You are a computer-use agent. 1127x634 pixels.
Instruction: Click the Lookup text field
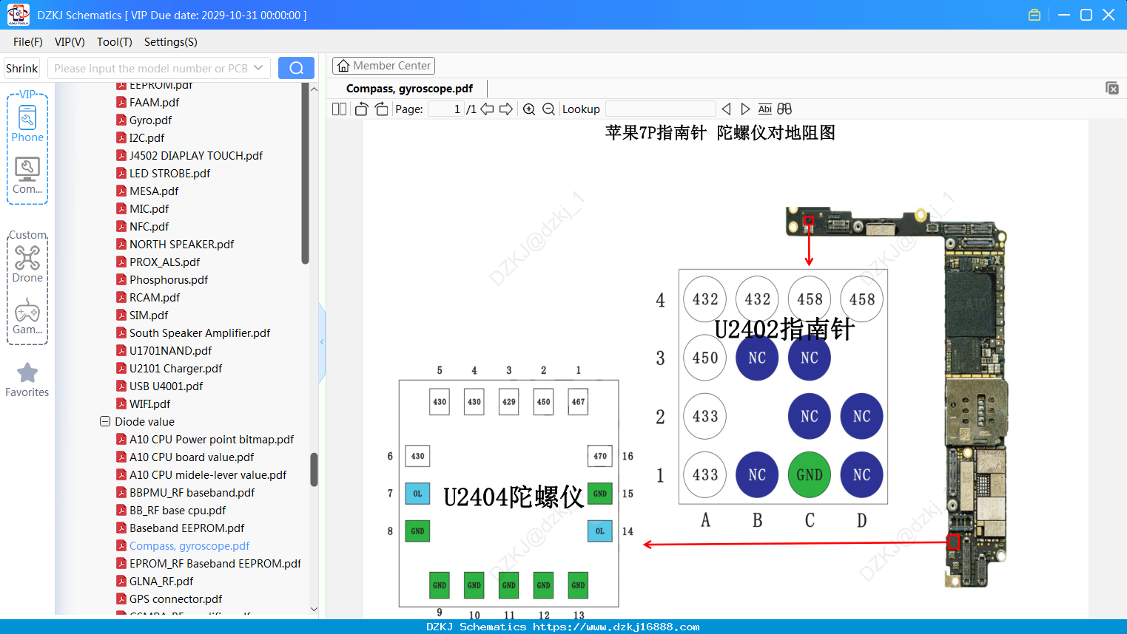pyautogui.click(x=660, y=109)
